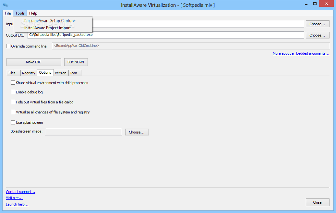
Task: Open the Visit site link
Action: 14,198
